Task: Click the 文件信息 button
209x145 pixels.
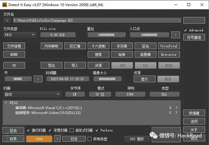Action: (x=14, y=46)
